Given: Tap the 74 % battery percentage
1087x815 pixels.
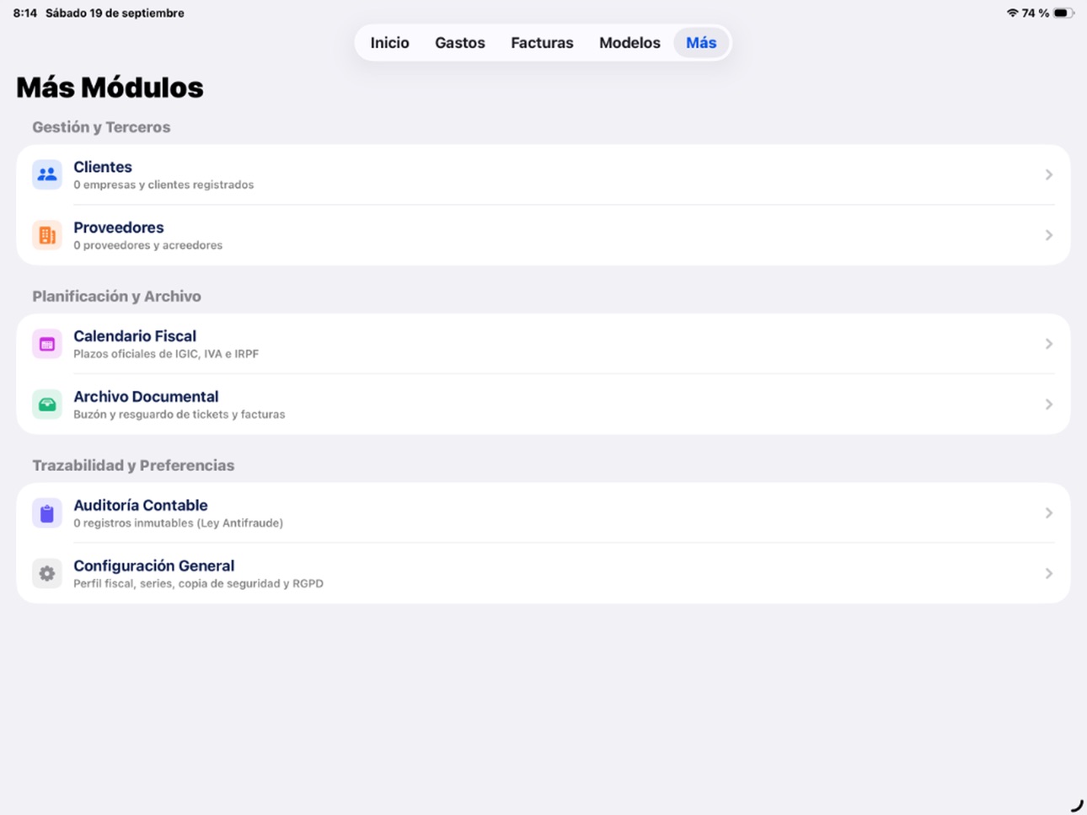Looking at the screenshot, I should 1036,13.
